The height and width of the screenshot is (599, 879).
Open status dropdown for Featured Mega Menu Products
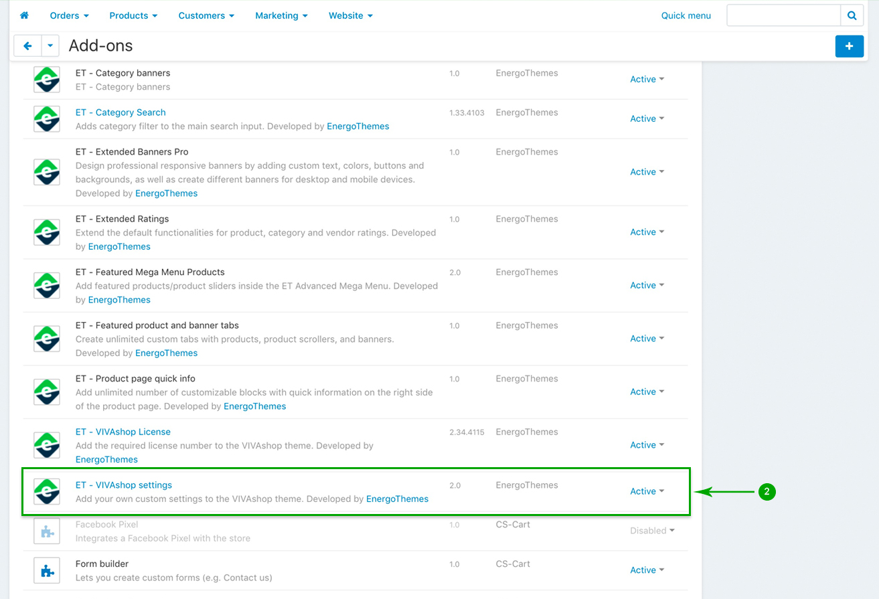click(647, 285)
